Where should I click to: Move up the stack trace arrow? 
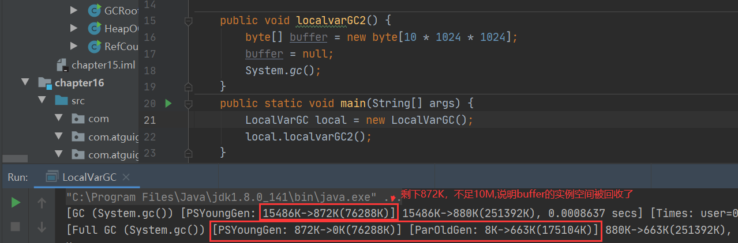pyautogui.click(x=42, y=203)
